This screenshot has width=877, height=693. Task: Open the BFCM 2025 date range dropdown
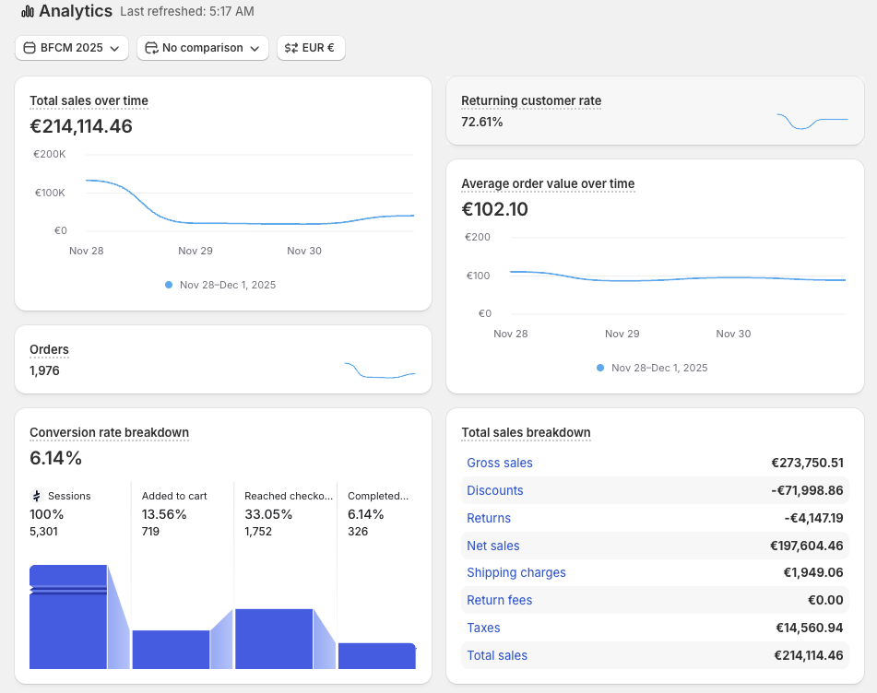[x=72, y=48]
